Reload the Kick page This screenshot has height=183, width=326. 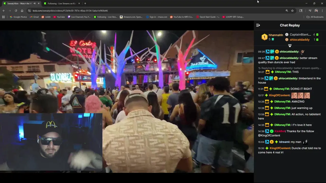tap(16, 11)
